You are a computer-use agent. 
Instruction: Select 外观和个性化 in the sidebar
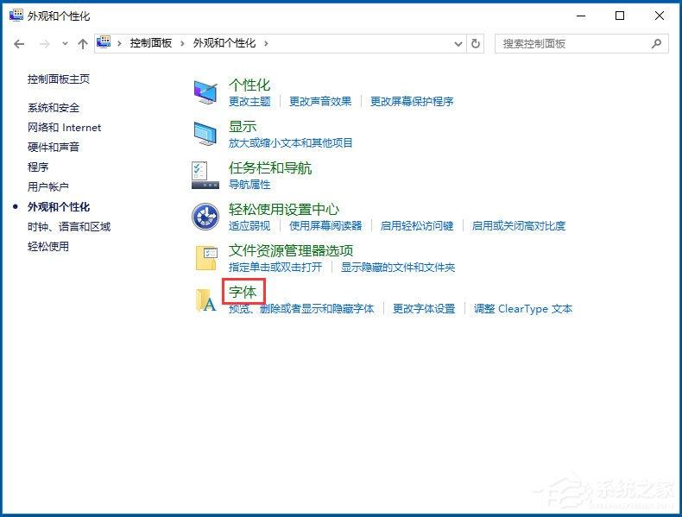coord(59,207)
